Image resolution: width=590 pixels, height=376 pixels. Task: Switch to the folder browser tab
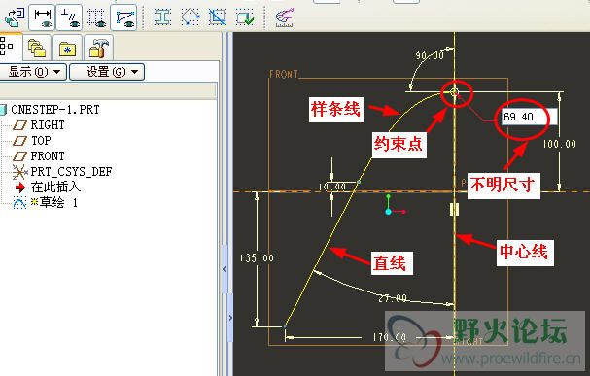pyautogui.click(x=37, y=49)
